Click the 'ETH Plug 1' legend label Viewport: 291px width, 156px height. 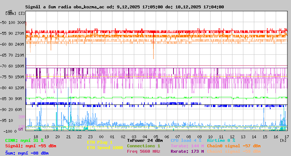pyautogui.click(x=100, y=142)
